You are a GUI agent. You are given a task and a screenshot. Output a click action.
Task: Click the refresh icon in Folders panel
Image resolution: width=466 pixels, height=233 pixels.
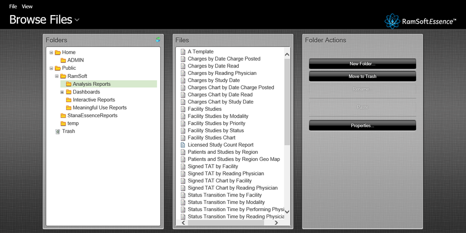tap(158, 40)
